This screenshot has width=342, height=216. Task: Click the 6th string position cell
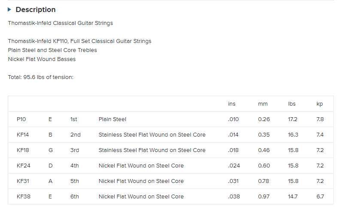click(75, 197)
